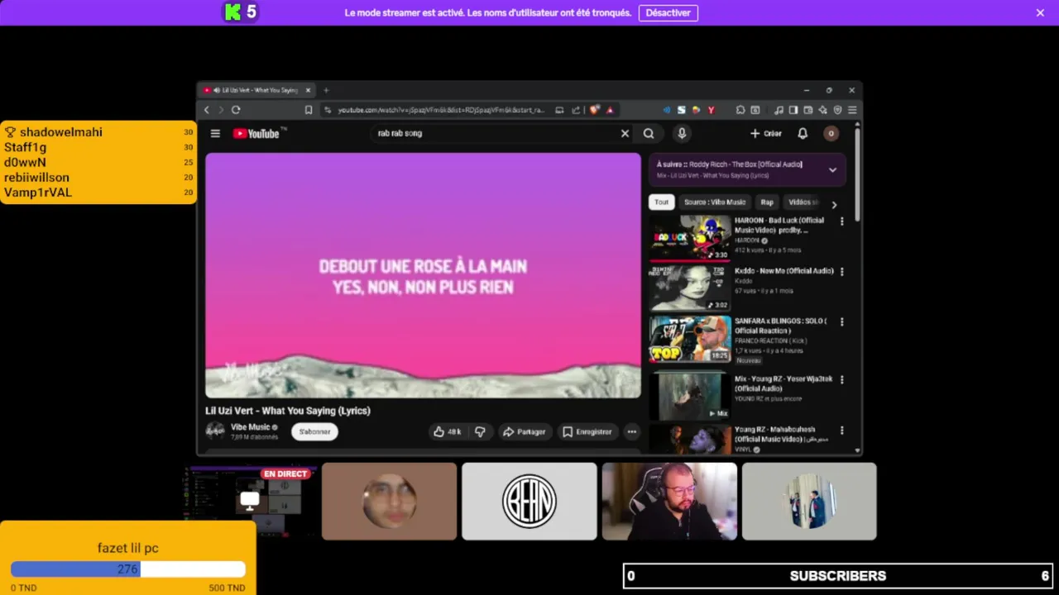
Task: Open the Mix Young RZ Yeser Wja3tek title
Action: (783, 383)
